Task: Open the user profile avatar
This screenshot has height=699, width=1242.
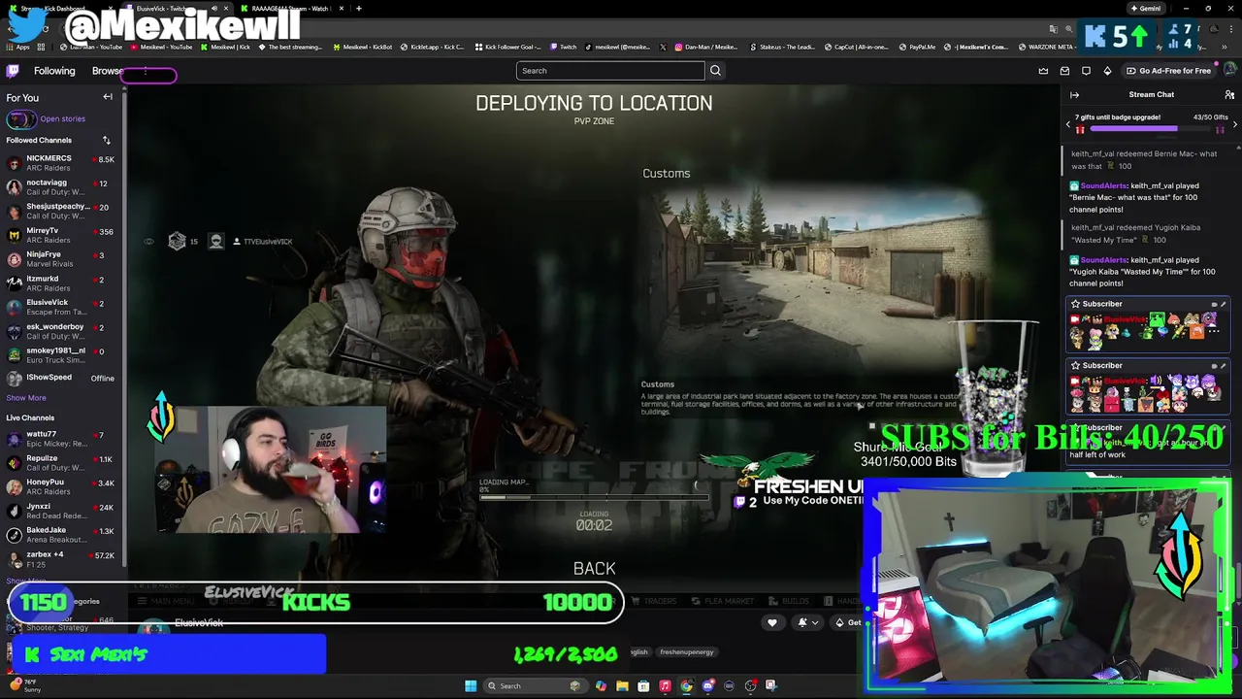Action: 1229,71
